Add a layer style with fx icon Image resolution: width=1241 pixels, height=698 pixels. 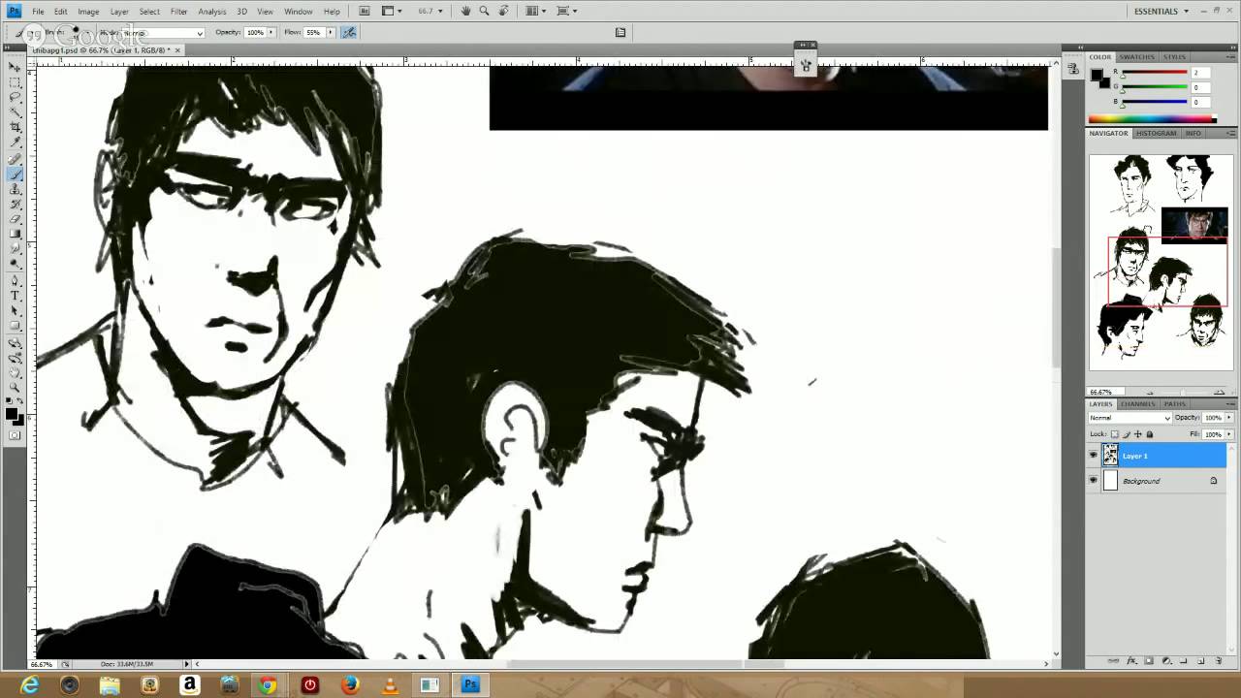[1130, 660]
